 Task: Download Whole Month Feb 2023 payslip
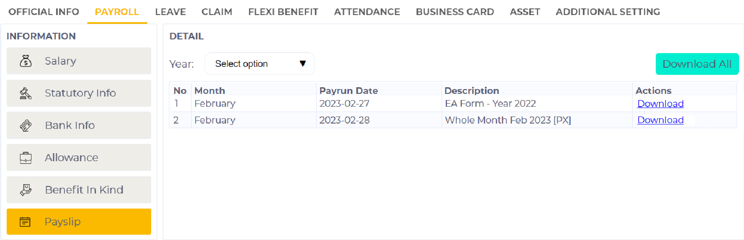(660, 120)
